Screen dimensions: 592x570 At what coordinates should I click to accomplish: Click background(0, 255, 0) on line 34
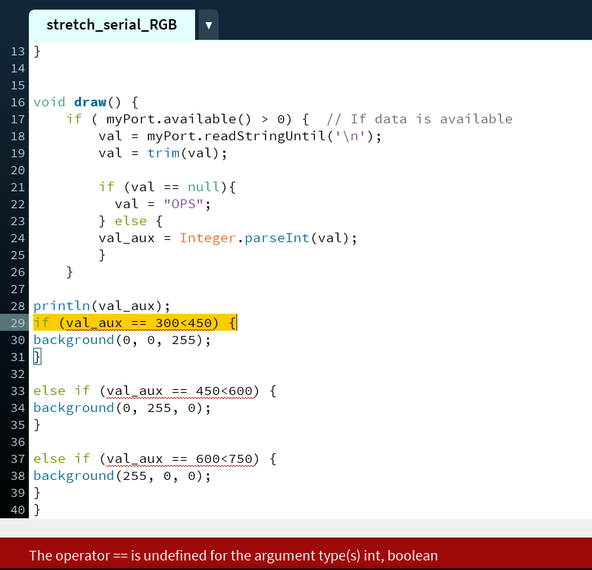click(123, 408)
